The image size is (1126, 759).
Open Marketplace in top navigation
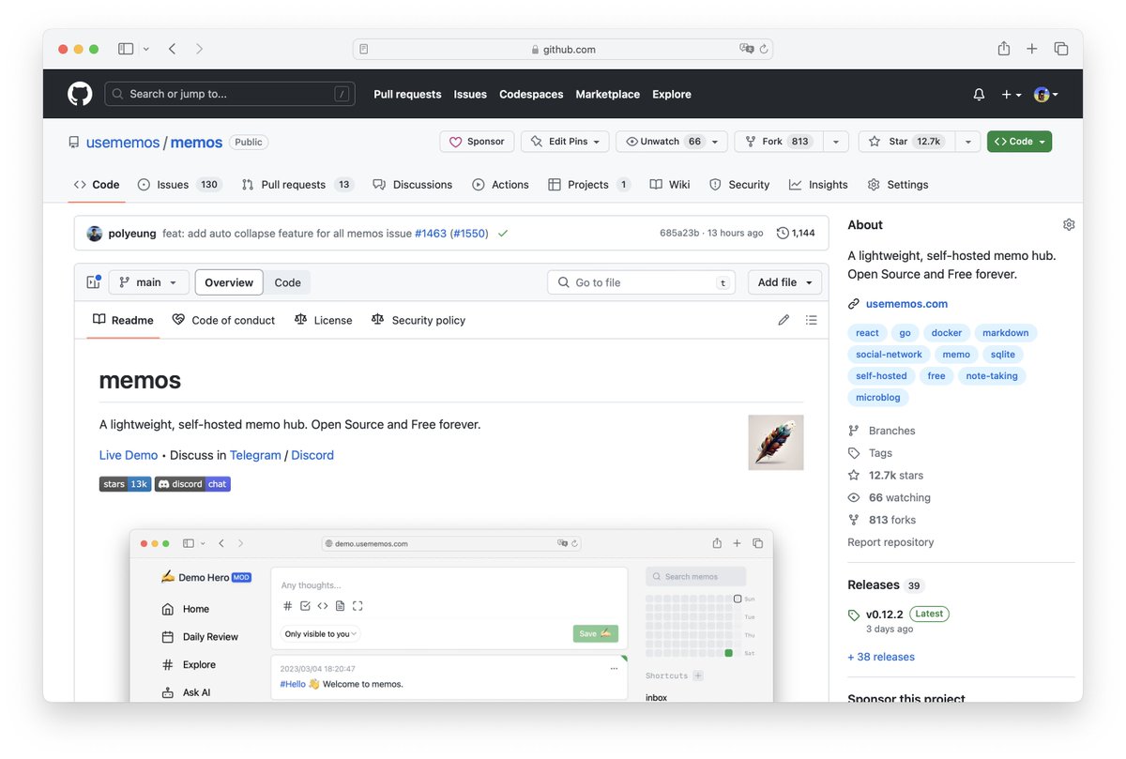click(607, 95)
